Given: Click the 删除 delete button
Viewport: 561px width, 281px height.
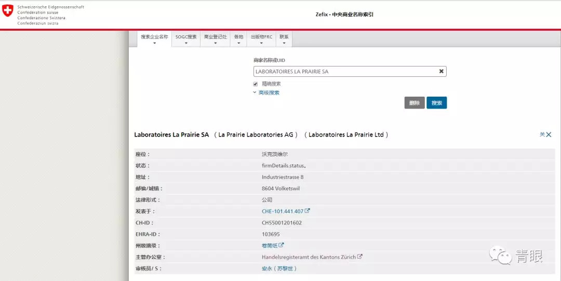Looking at the screenshot, I should click(x=415, y=103).
